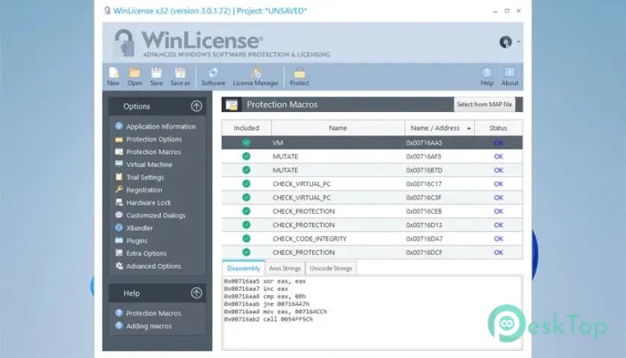The width and height of the screenshot is (626, 358).
Task: Toggle included check for CHECK_VIRTUAL_PC 0x00716C3F
Action: (246, 198)
